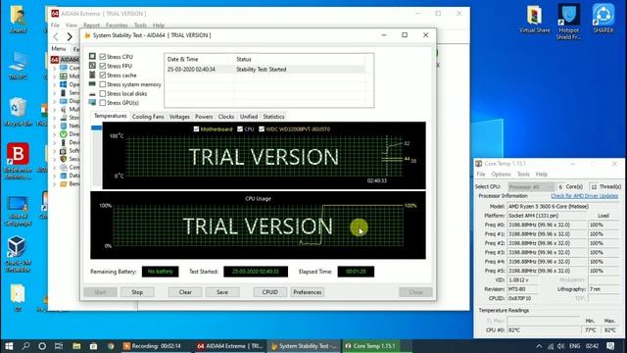Image resolution: width=627 pixels, height=353 pixels.
Task: Switch to the Statistics tab
Action: tap(273, 117)
